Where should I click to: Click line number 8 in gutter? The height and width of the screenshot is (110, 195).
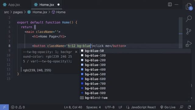(x=9, y=46)
